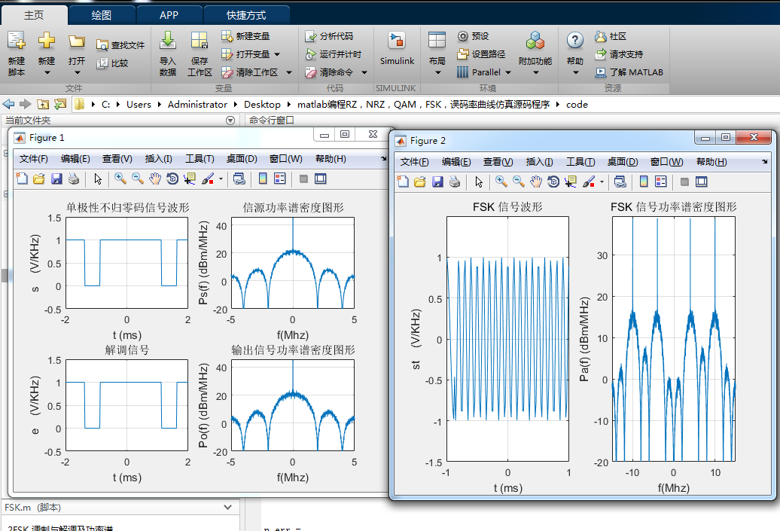The width and height of the screenshot is (780, 531).
Task: Click Rotate 3D icon in Figure 1 toolbar
Action: [x=172, y=179]
